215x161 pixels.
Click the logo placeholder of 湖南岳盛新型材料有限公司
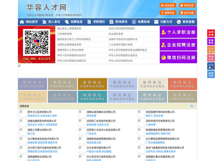[23, 123]
